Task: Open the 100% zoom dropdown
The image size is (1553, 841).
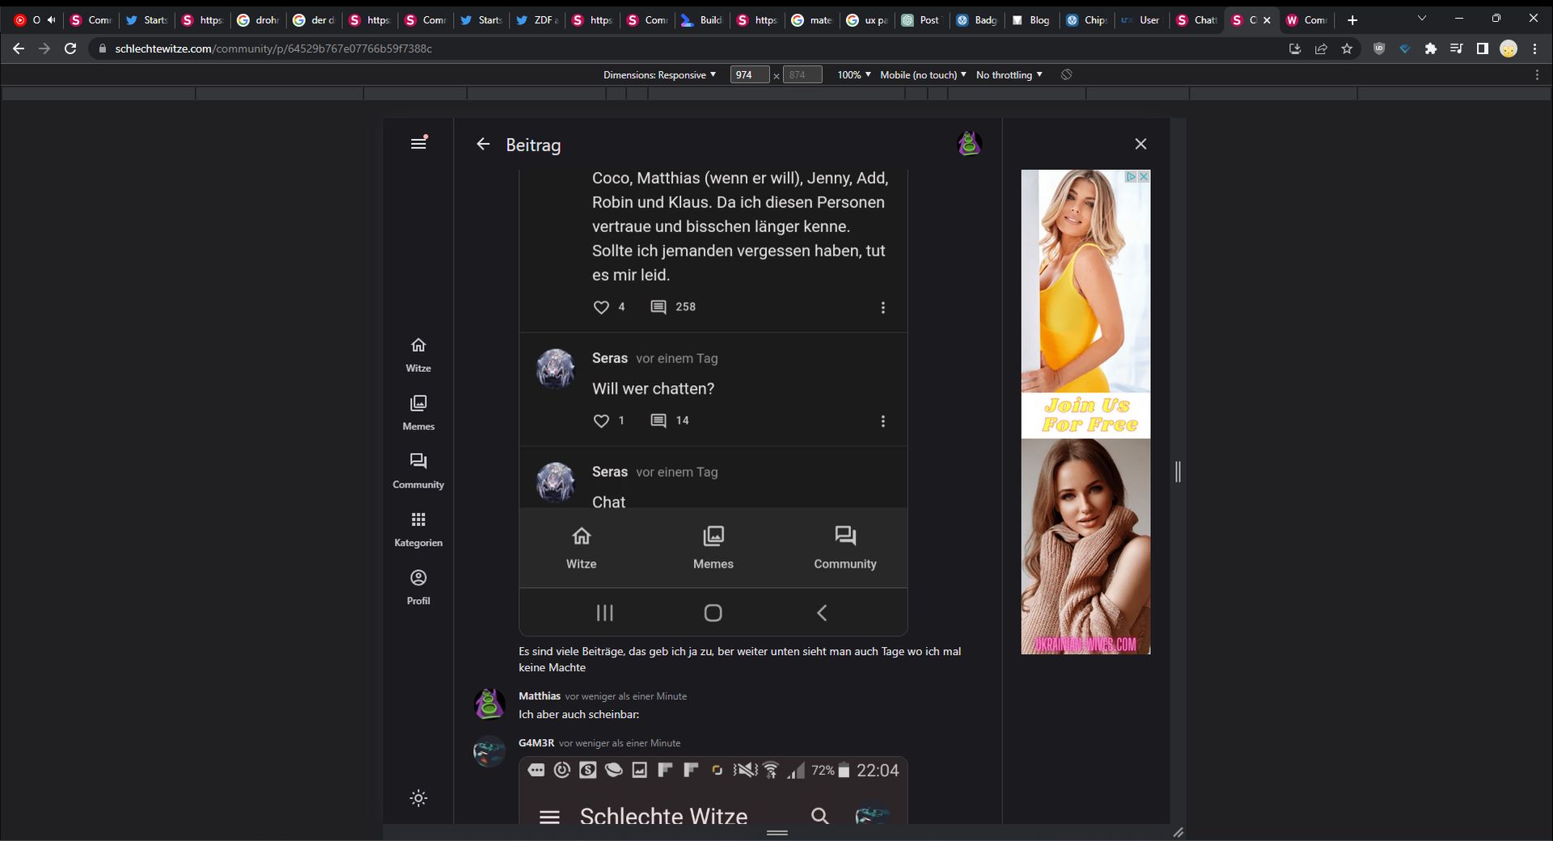Action: [x=853, y=75]
